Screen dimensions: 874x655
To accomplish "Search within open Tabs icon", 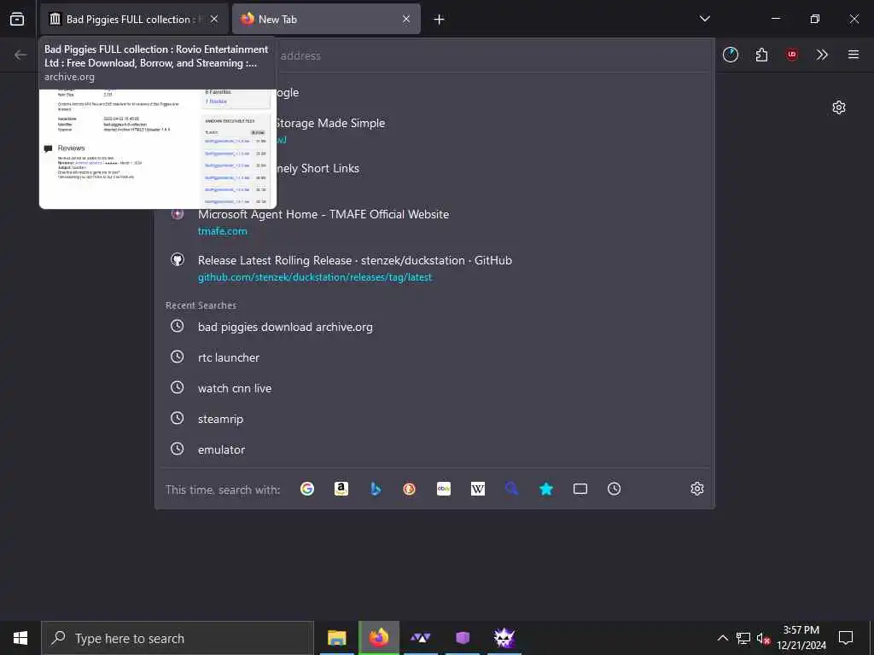I will pos(580,489).
